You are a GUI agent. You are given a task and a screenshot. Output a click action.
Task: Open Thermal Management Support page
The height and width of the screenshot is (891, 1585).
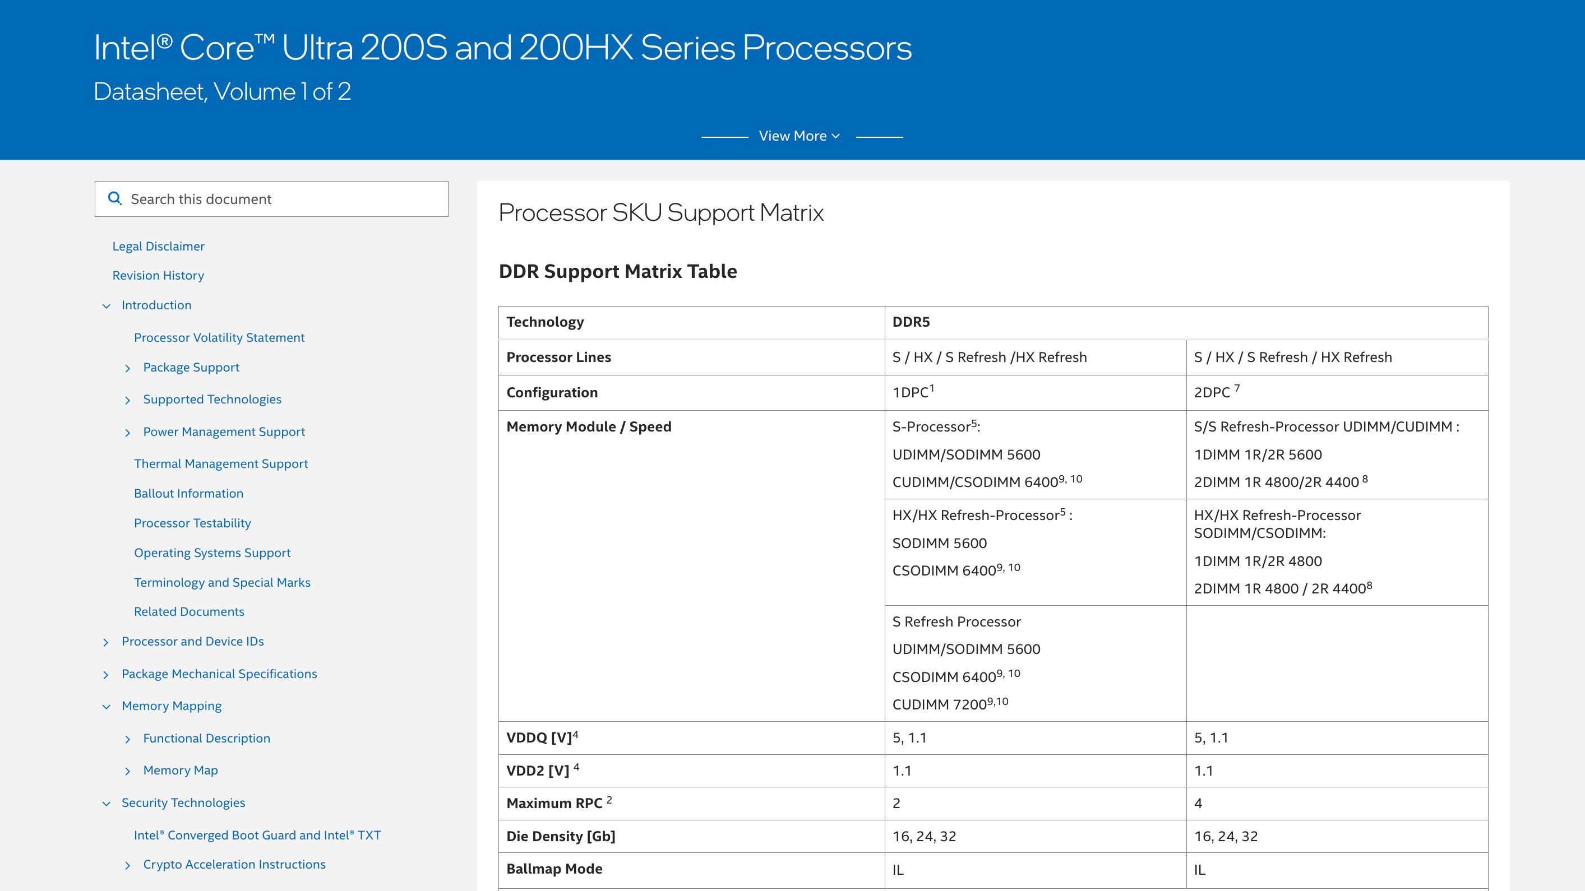[x=221, y=463]
